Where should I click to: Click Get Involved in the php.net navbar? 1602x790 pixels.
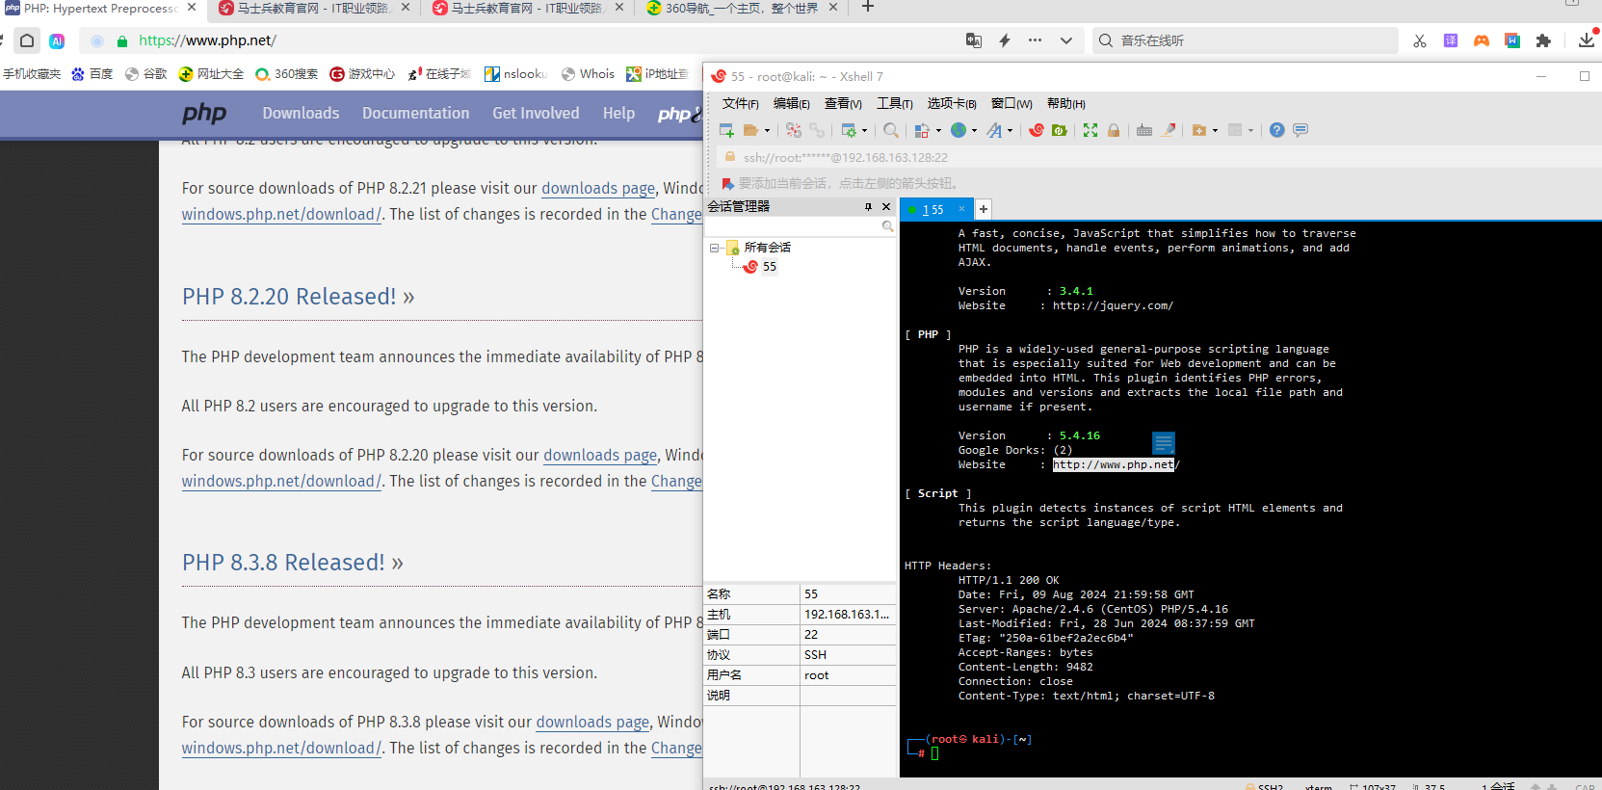coord(537,114)
